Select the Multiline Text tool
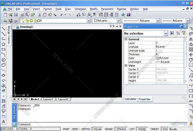 click(3, 122)
